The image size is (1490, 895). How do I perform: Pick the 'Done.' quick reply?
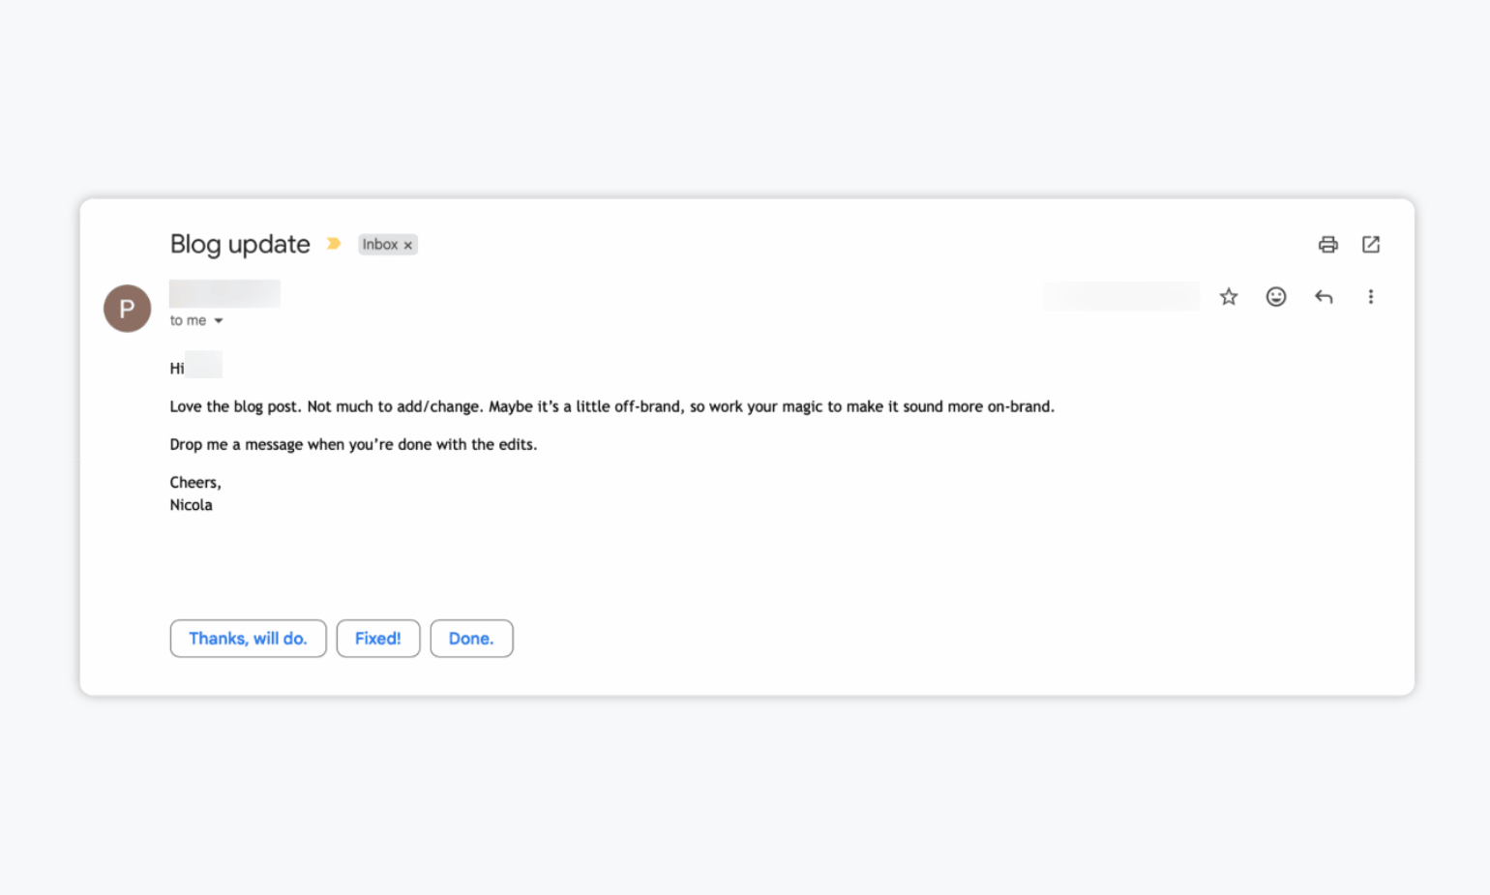tap(471, 639)
